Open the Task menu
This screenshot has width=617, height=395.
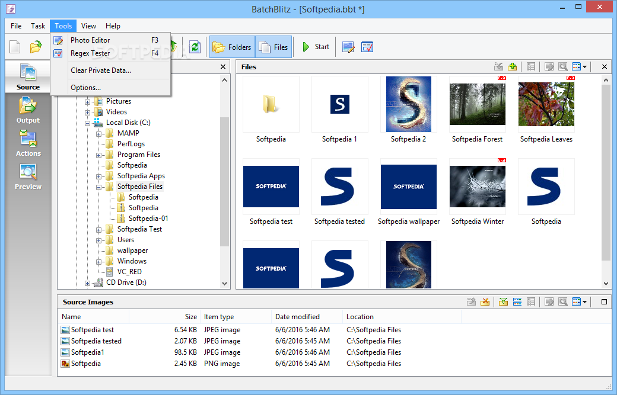(38, 26)
